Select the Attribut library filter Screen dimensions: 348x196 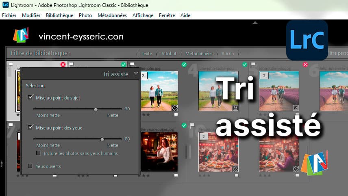[x=169, y=54]
